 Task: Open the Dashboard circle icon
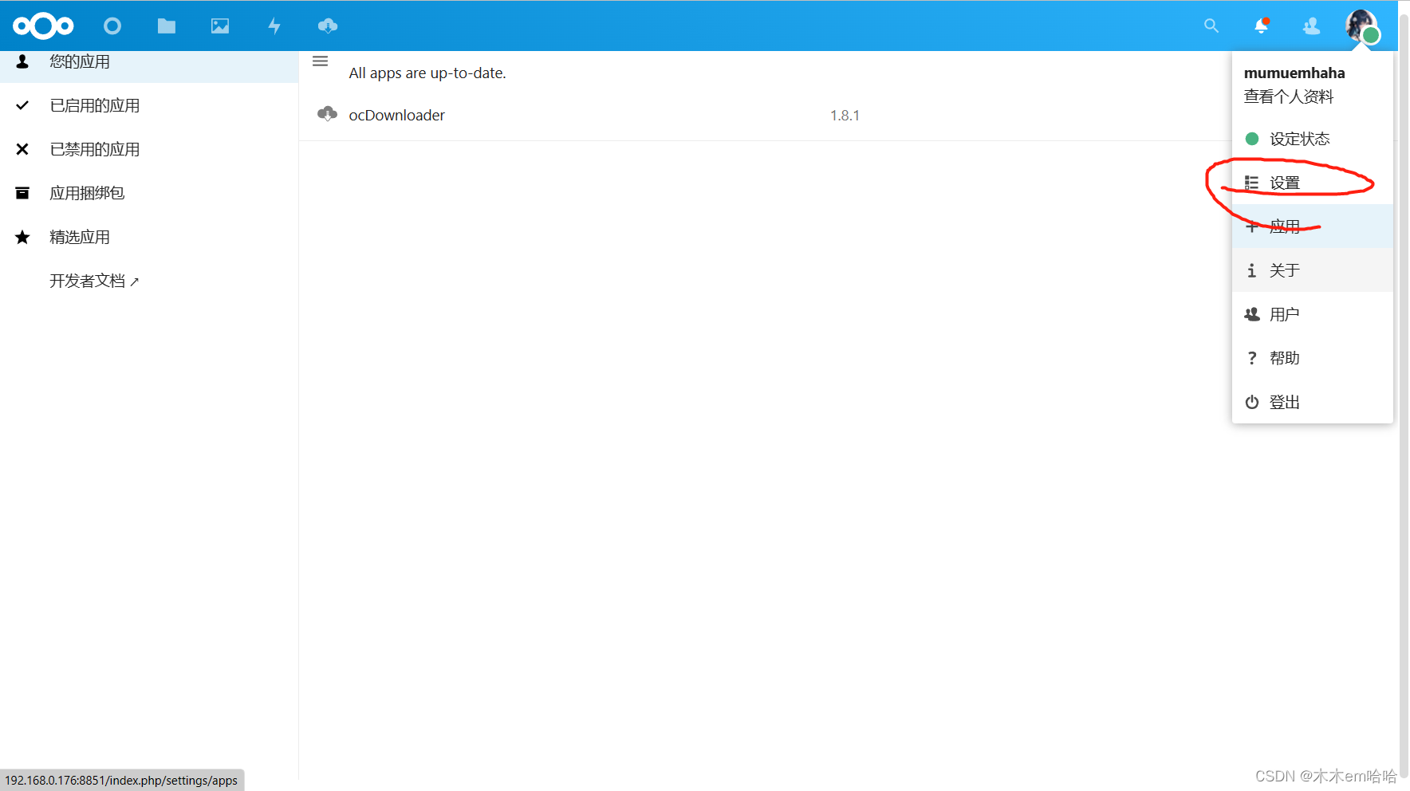[x=112, y=26]
